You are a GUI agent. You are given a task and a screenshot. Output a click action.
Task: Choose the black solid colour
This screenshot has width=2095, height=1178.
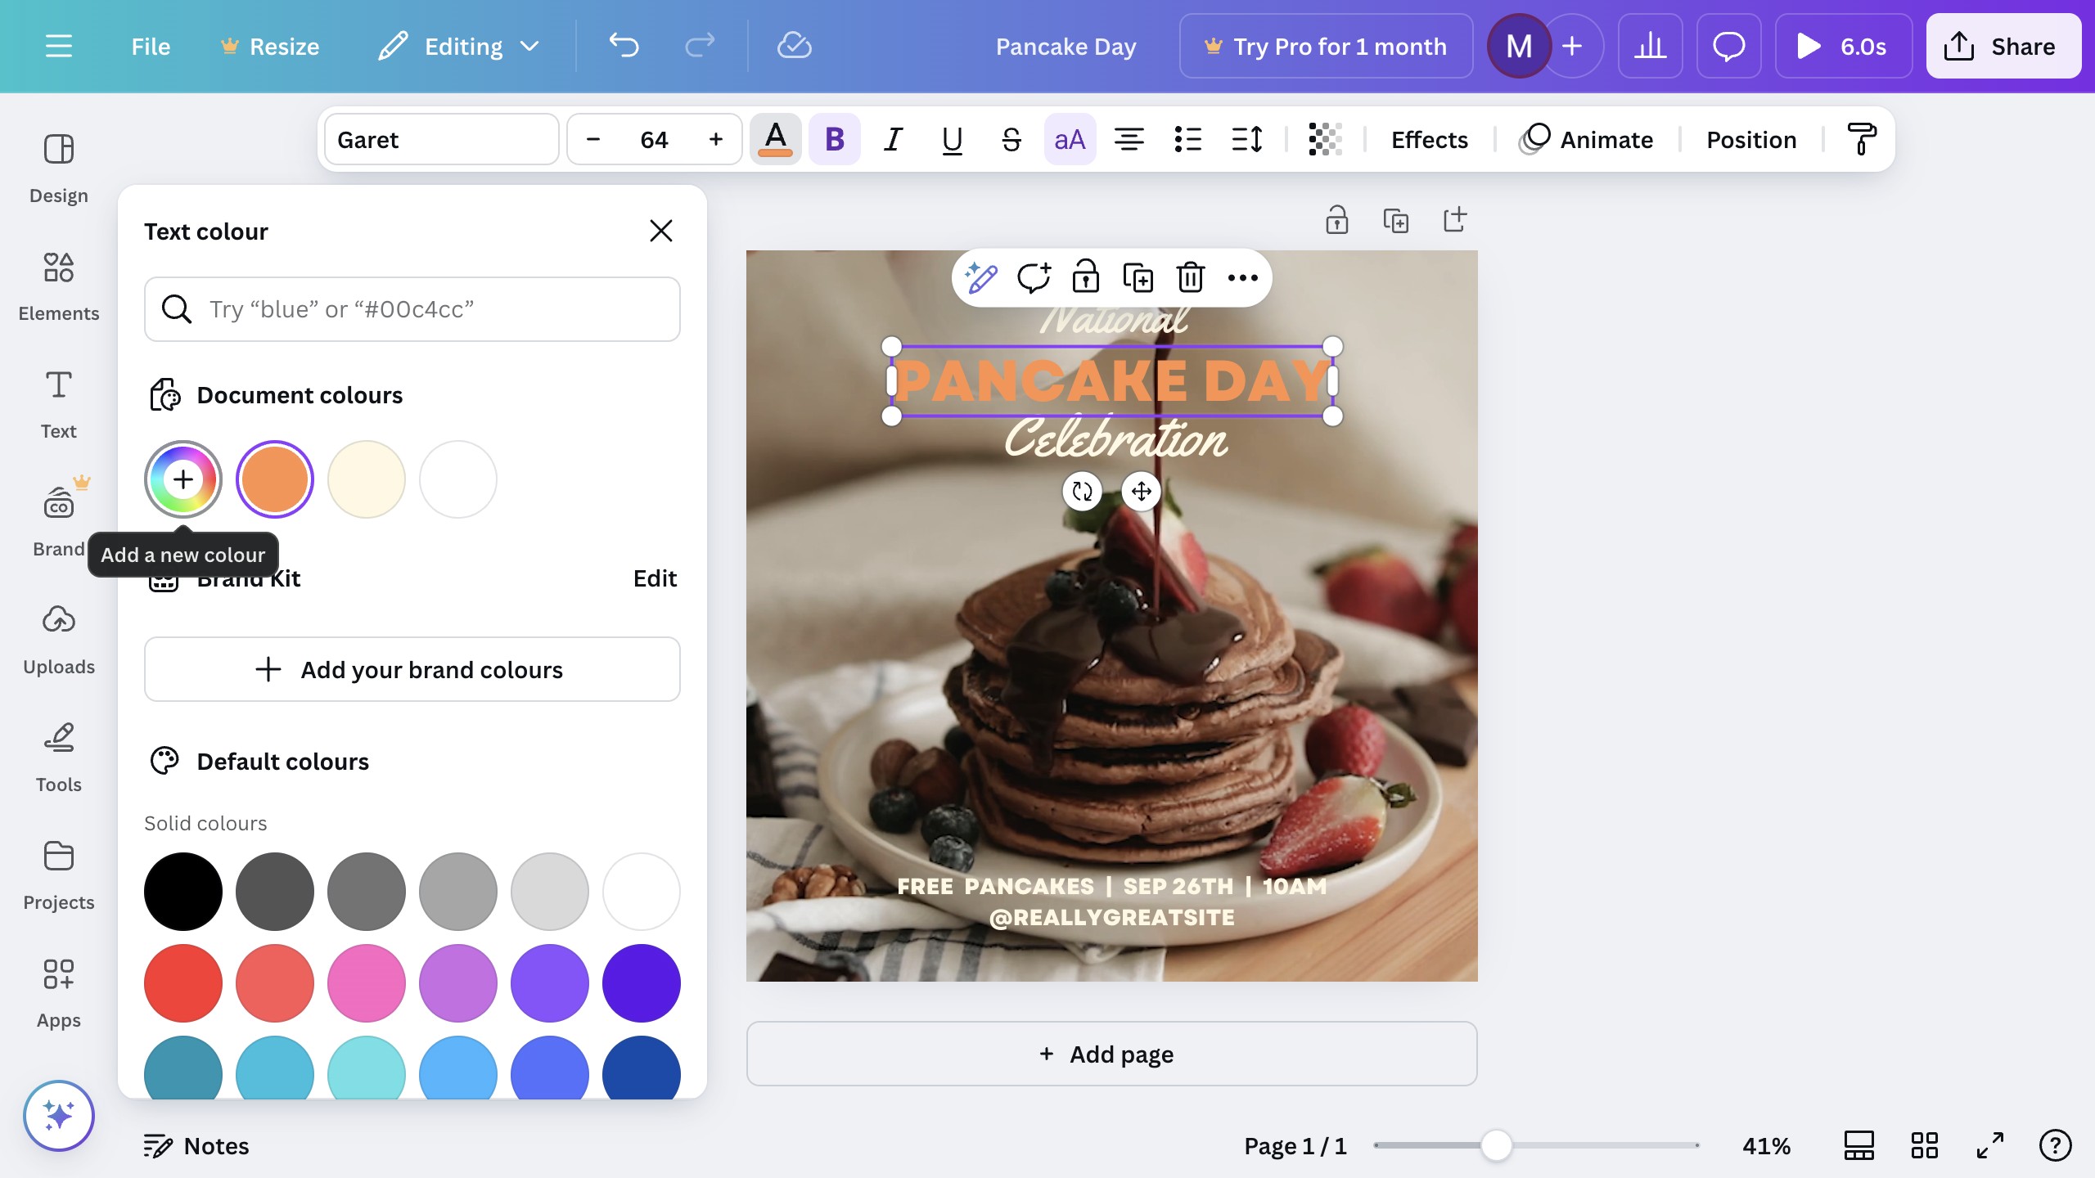(183, 892)
